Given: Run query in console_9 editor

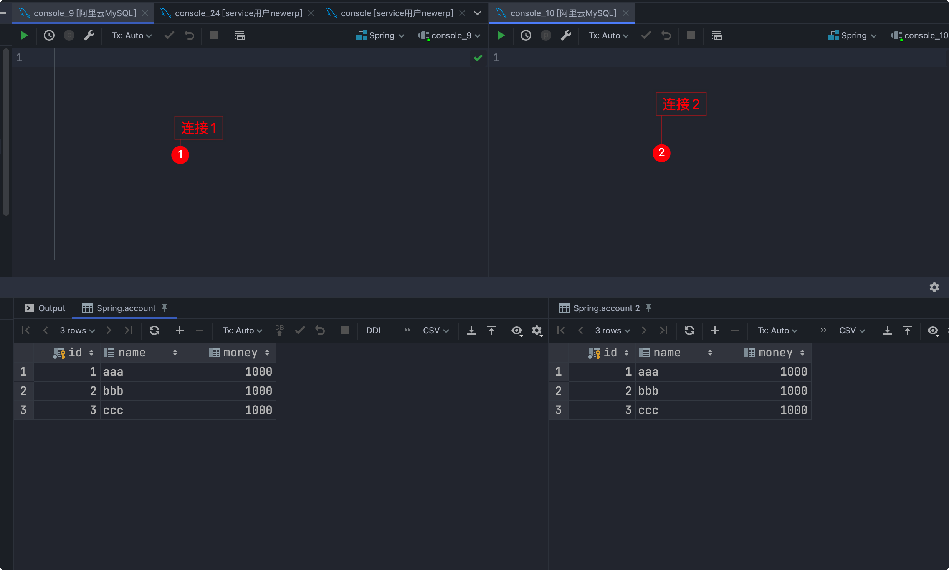Looking at the screenshot, I should click(x=24, y=35).
